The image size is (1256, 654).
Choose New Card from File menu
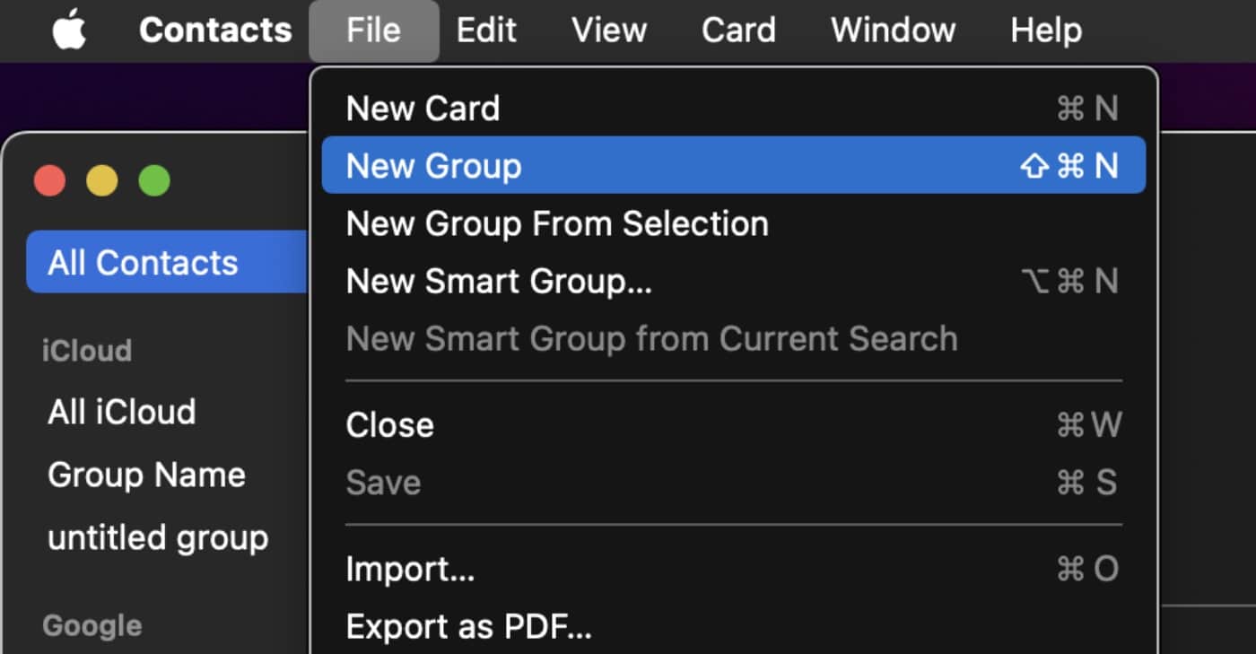pyautogui.click(x=423, y=109)
